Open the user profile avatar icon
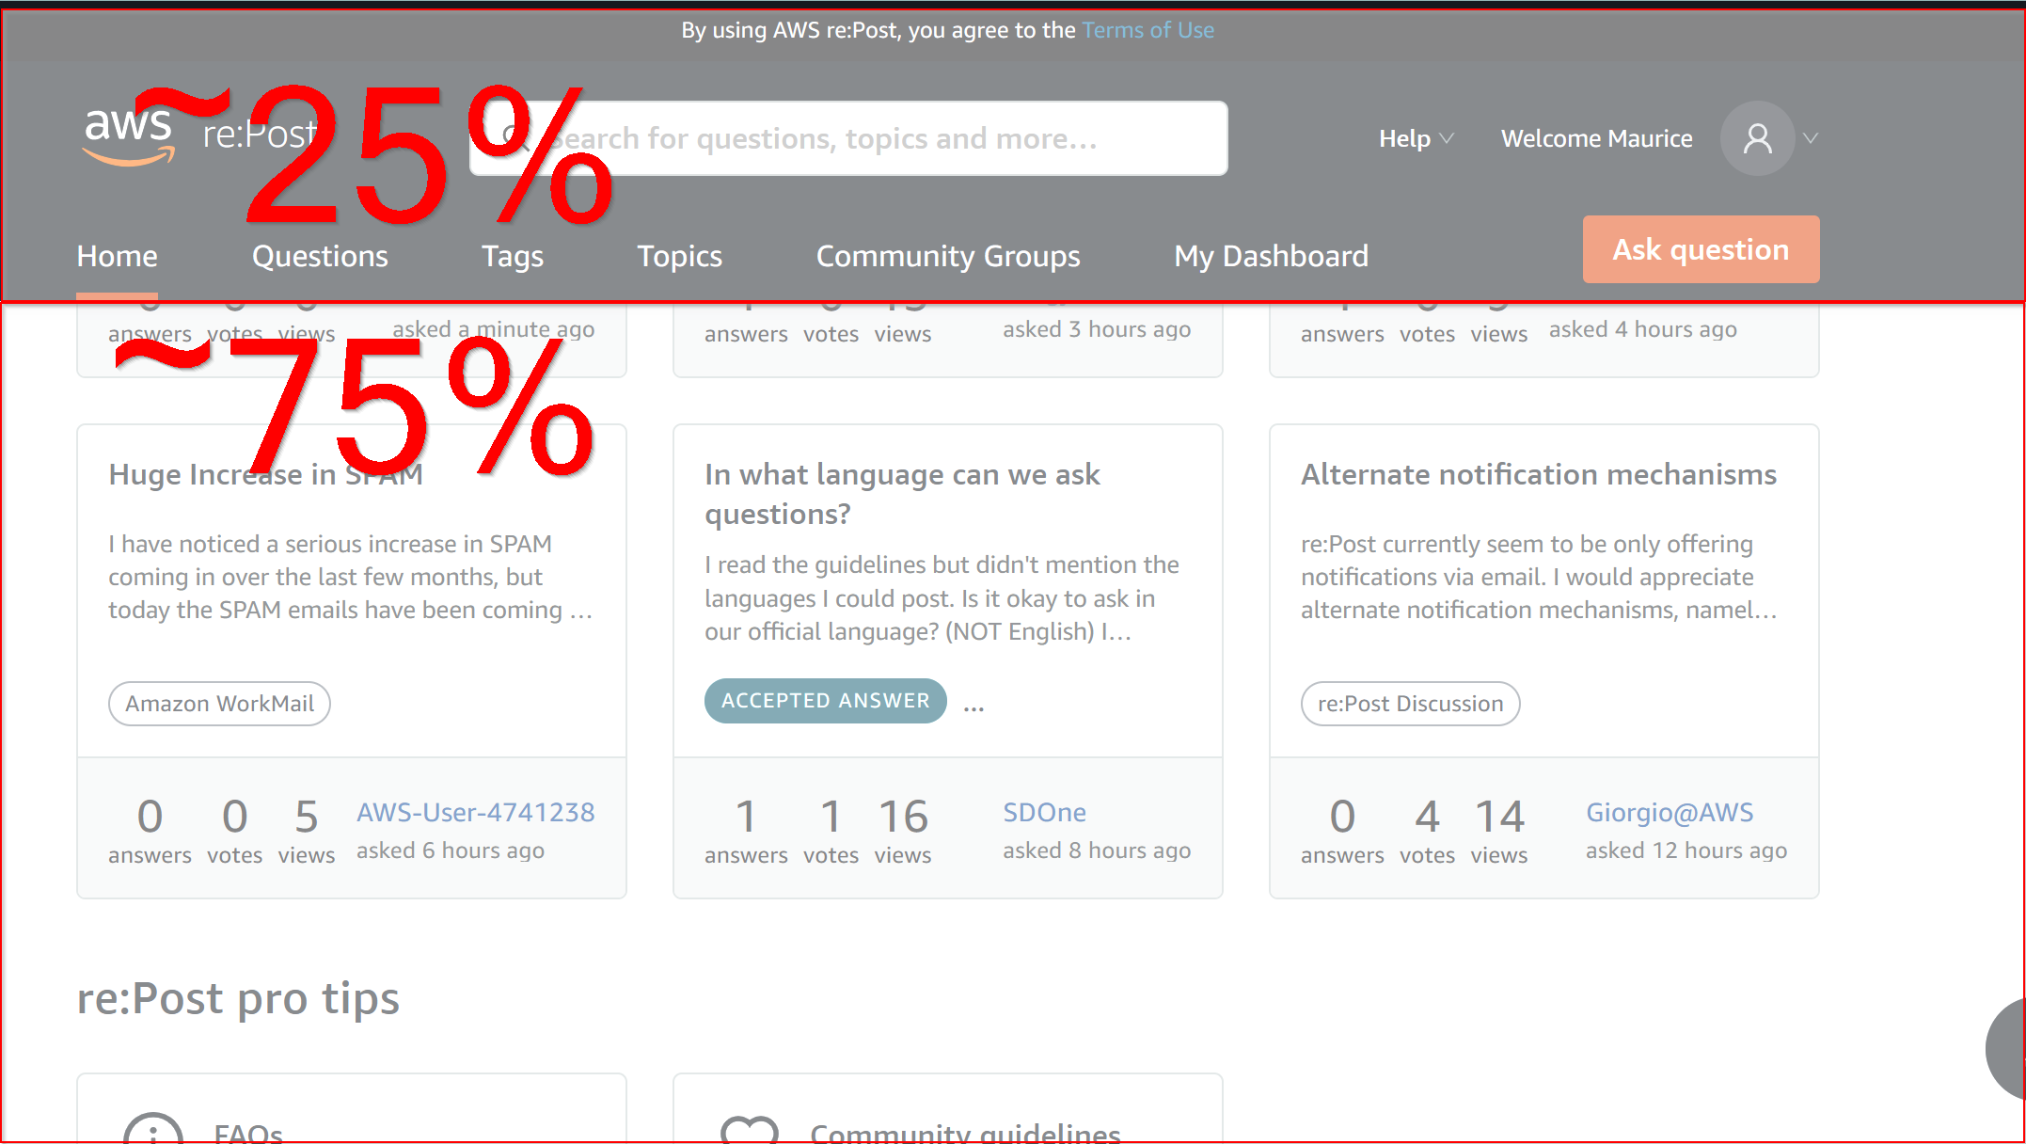 point(1757,138)
